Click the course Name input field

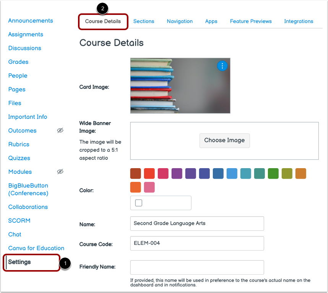pyautogui.click(x=197, y=223)
